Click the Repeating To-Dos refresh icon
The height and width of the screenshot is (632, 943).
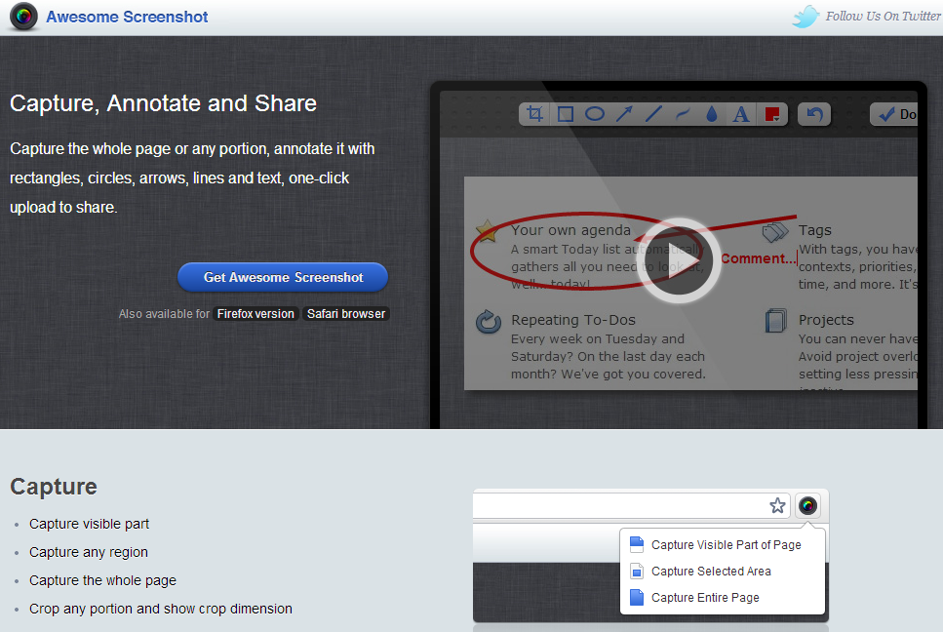489,322
